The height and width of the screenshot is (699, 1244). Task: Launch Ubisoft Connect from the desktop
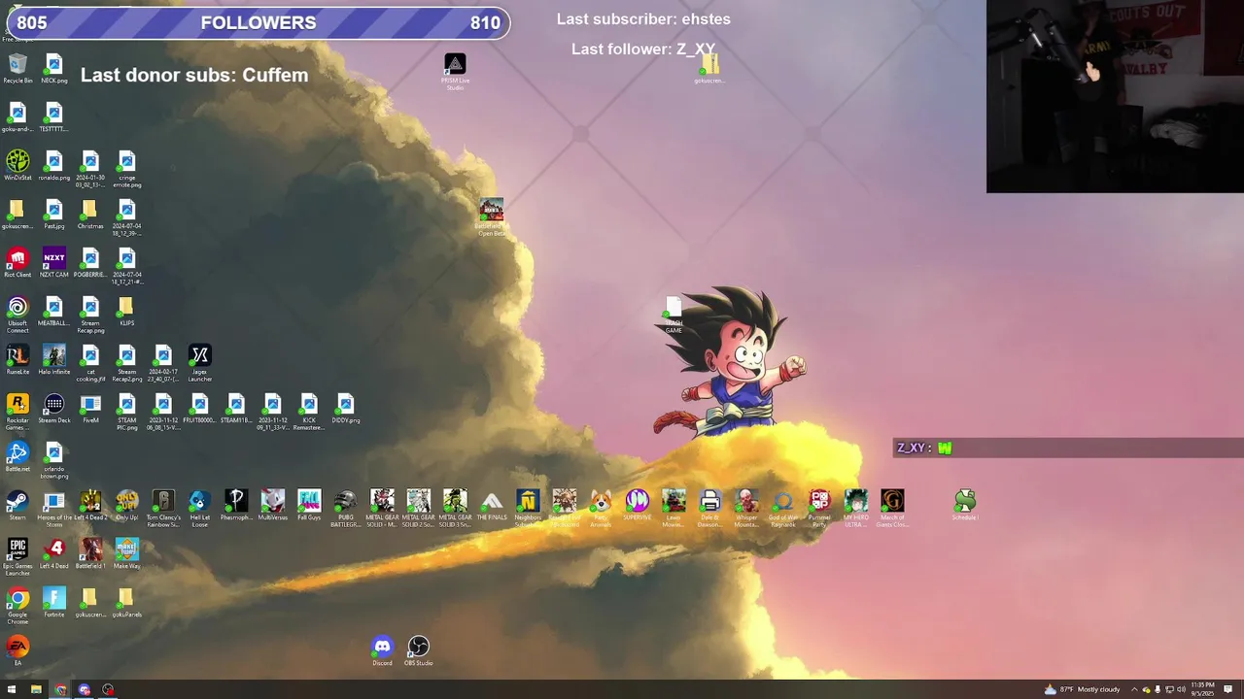pos(17,315)
